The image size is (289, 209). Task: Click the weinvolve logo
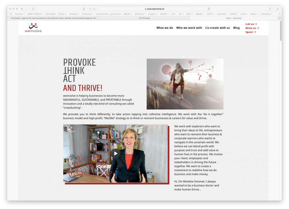pyautogui.click(x=33, y=28)
